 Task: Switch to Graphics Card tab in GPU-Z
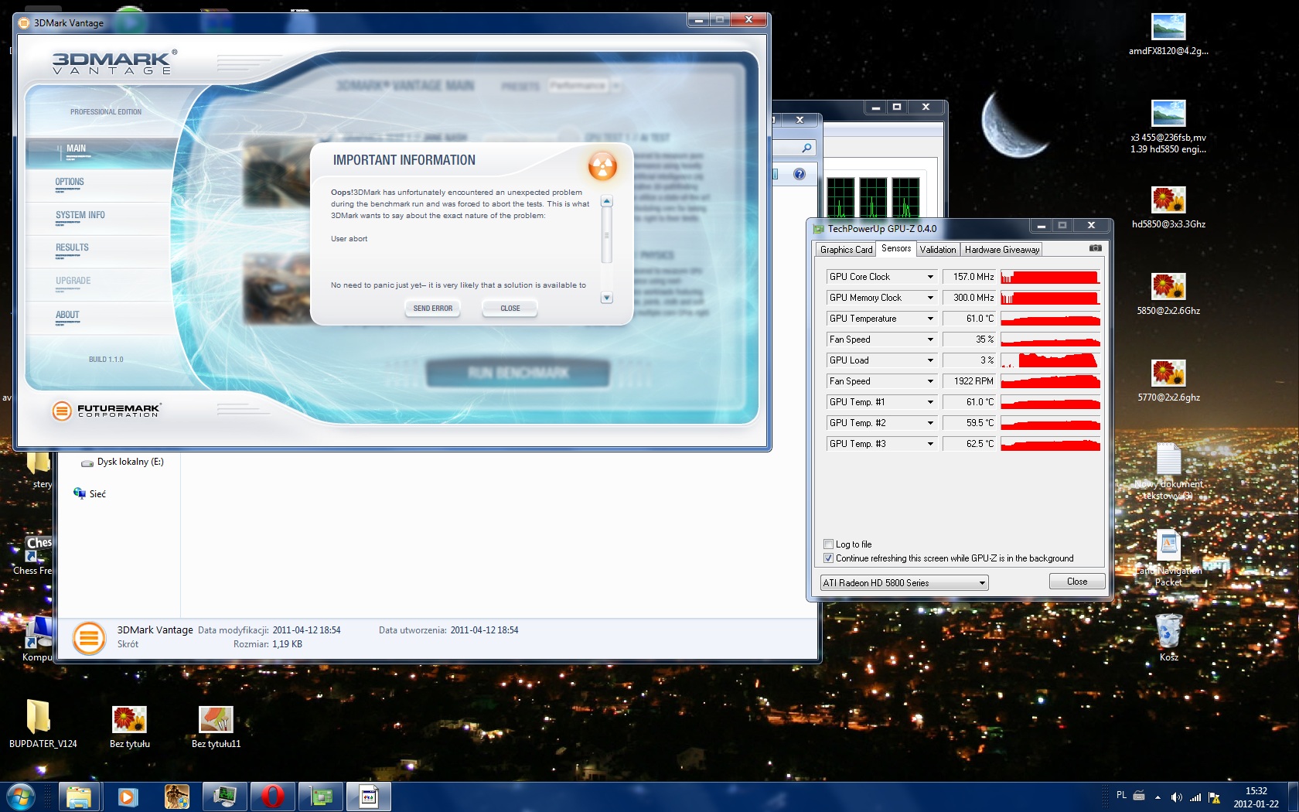(846, 250)
